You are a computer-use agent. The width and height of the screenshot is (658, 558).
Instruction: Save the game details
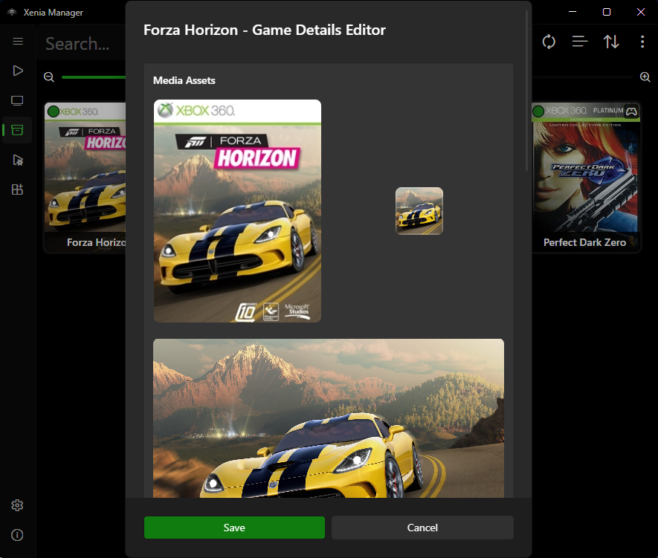(x=234, y=528)
